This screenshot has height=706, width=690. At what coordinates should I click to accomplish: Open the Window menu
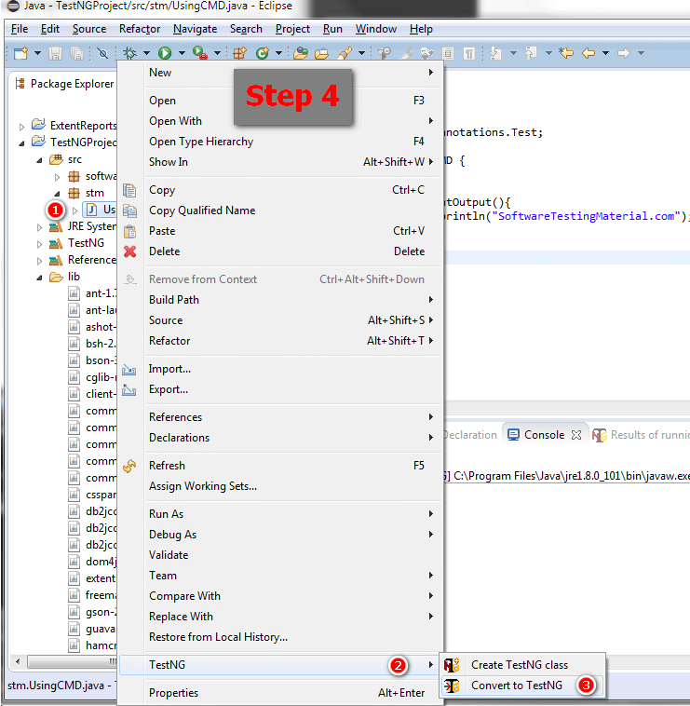tap(376, 29)
